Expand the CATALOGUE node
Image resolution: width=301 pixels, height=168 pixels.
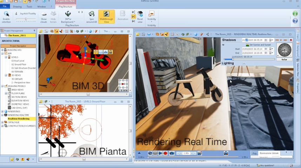point(2,122)
